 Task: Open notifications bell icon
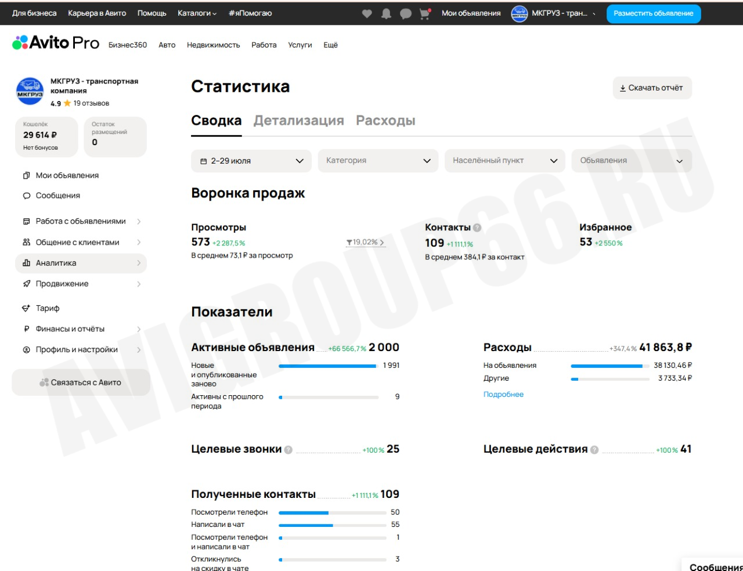coord(386,13)
